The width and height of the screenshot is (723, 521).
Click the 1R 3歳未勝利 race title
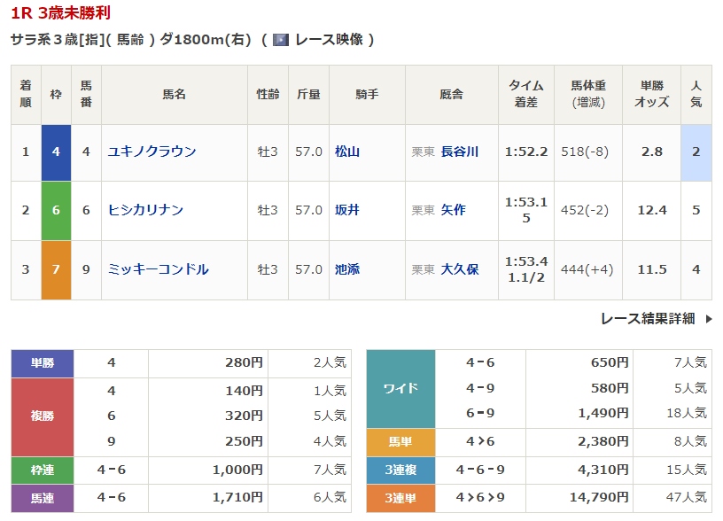61,13
